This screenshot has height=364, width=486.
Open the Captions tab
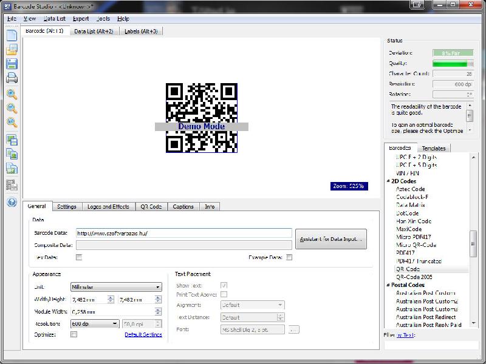click(x=183, y=207)
